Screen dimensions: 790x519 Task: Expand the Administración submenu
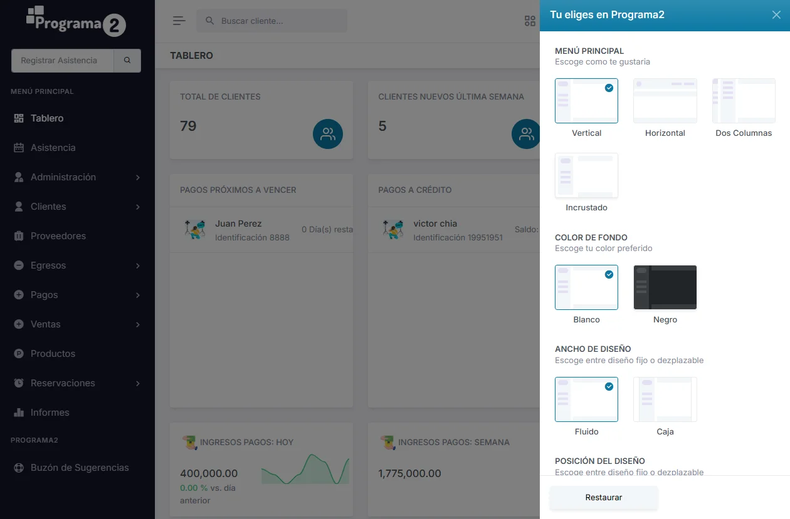point(137,178)
